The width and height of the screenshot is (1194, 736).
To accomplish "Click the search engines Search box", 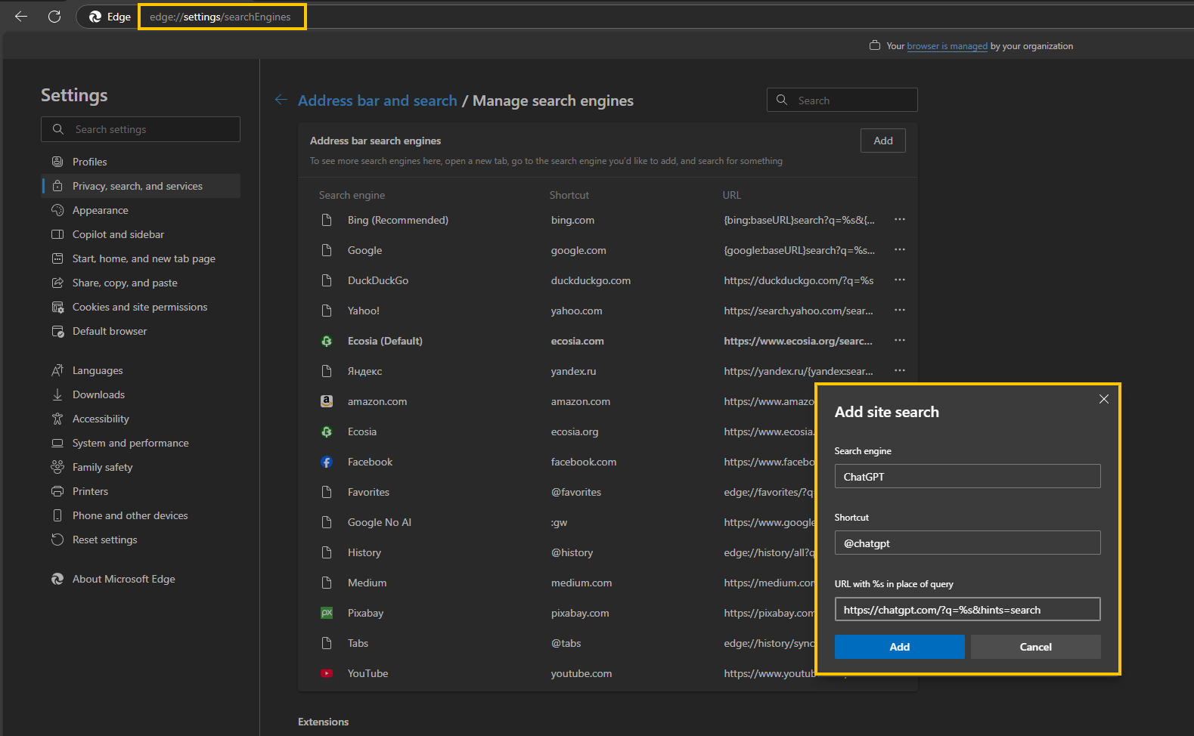I will coord(842,100).
